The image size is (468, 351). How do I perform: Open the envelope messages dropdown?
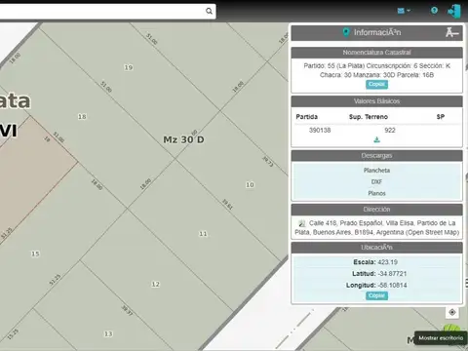(404, 11)
